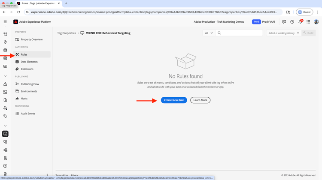This screenshot has height=180, width=322.
Task: Collapse the second left rail section chevron
Action: tap(5, 126)
